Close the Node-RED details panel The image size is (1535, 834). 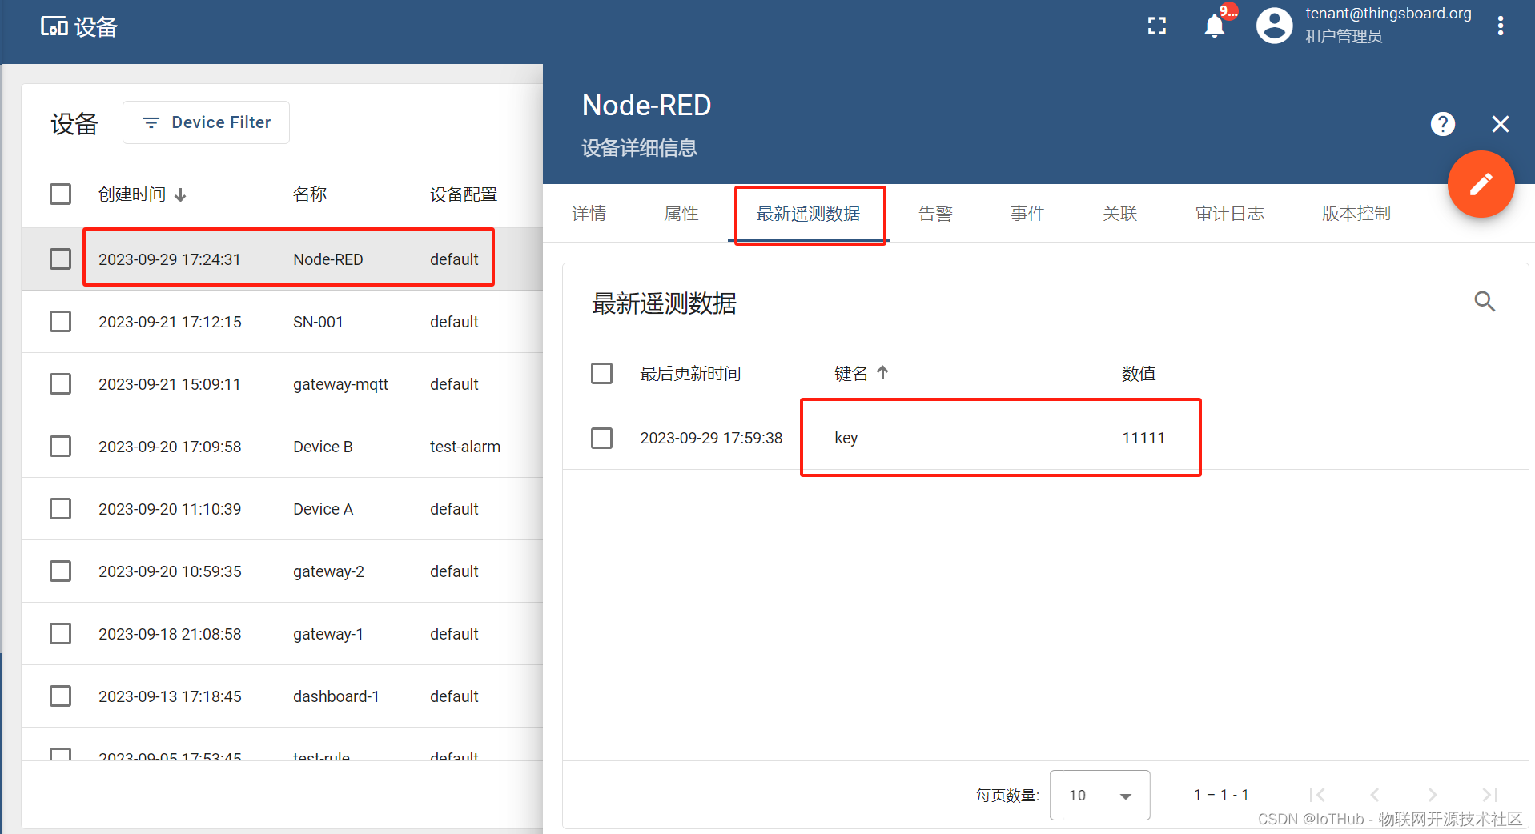coord(1499,124)
